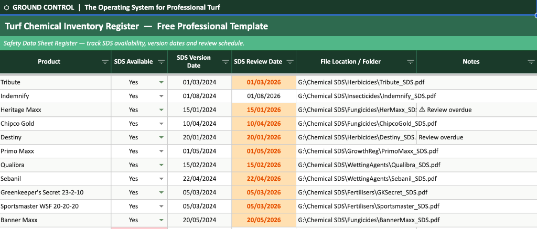Open SDS Available dropdown for Tribute
Viewport: 537px width, 229px height.
point(162,82)
